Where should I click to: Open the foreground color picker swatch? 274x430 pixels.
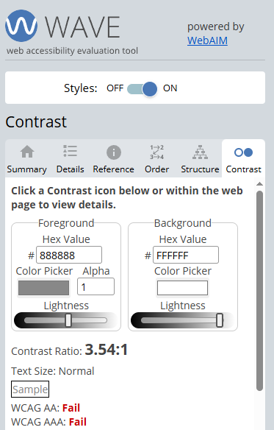44,288
